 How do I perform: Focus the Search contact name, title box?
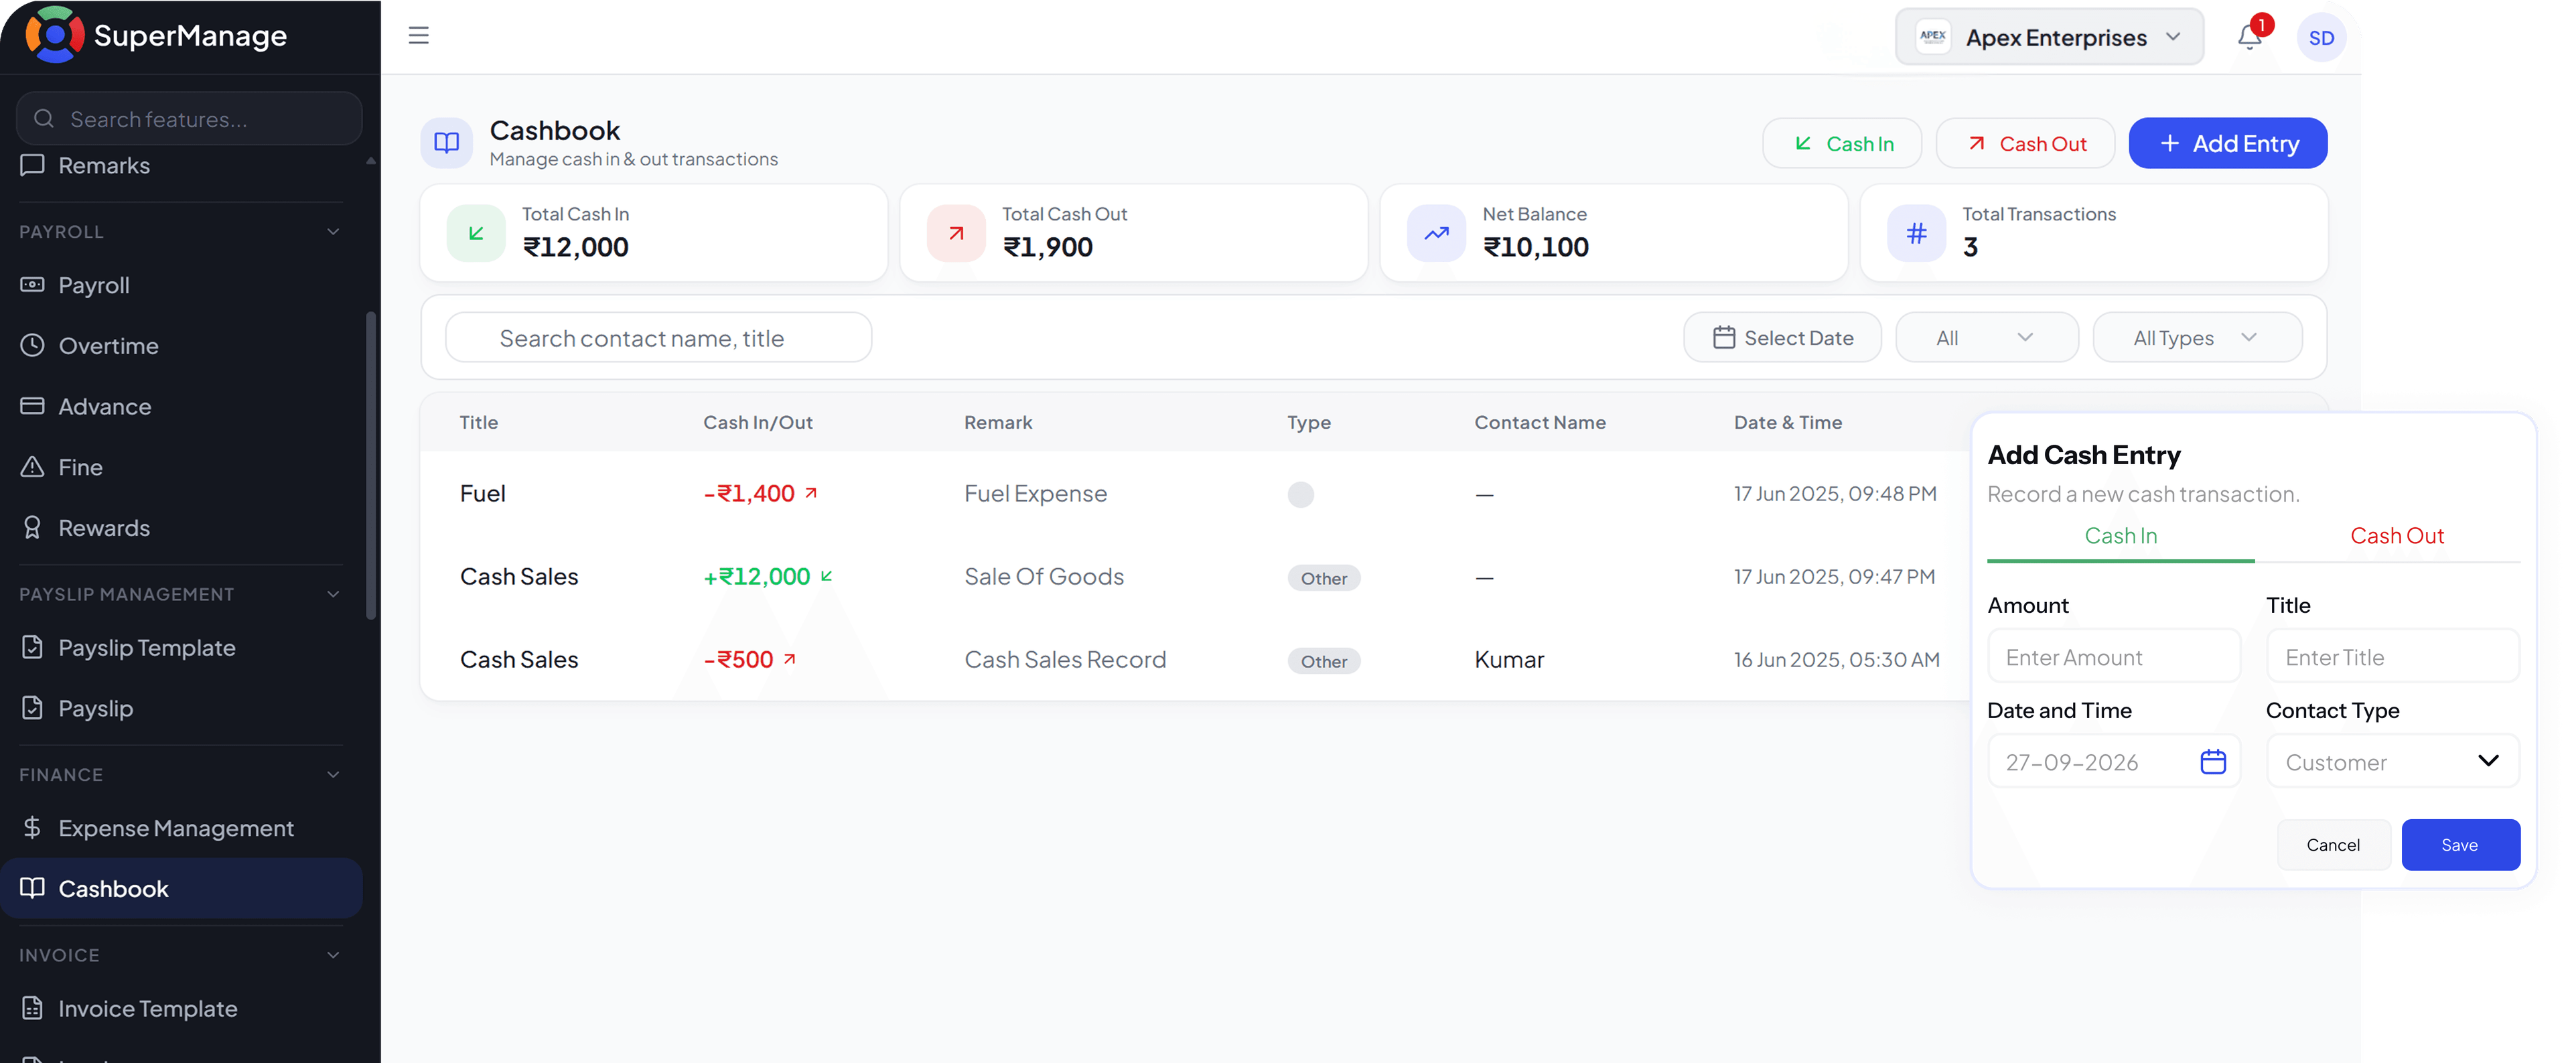(658, 338)
